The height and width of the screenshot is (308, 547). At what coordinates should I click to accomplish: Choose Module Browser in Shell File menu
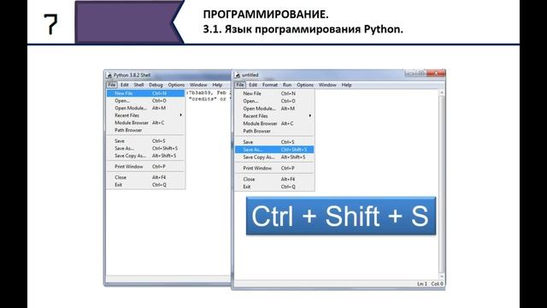click(145, 122)
